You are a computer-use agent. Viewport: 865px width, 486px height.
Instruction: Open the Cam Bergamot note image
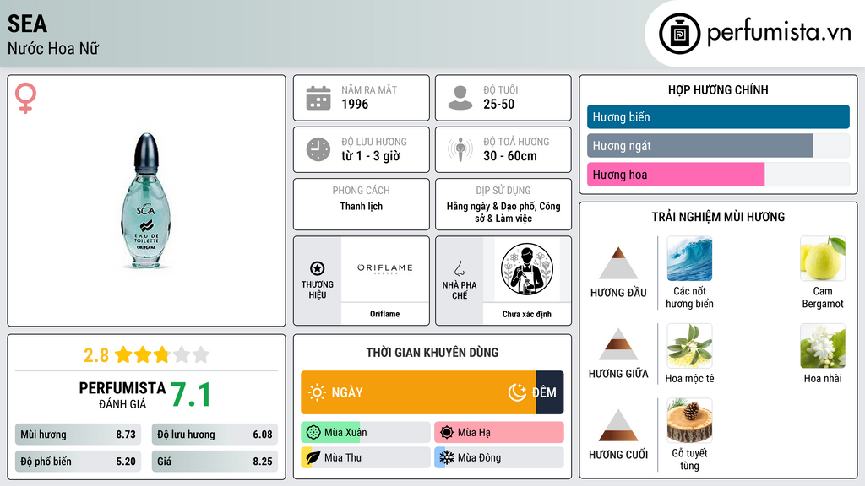click(823, 258)
